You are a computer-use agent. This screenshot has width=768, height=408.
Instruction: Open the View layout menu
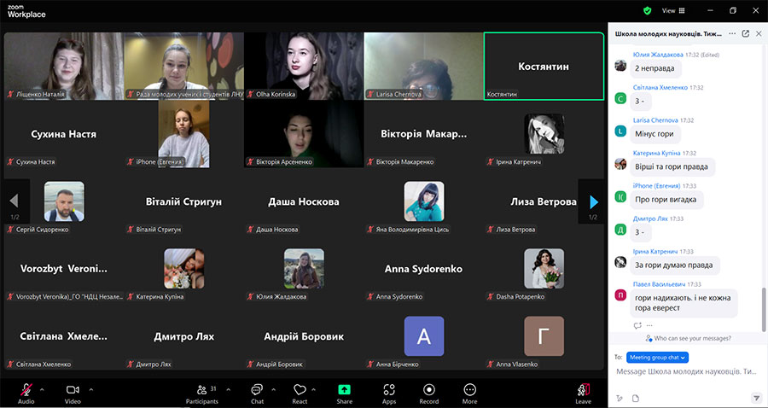(x=671, y=10)
